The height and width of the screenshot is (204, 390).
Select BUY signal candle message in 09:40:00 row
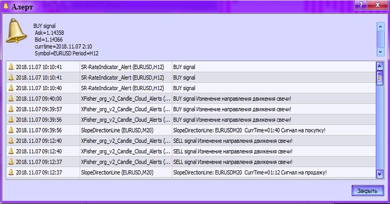(232, 99)
